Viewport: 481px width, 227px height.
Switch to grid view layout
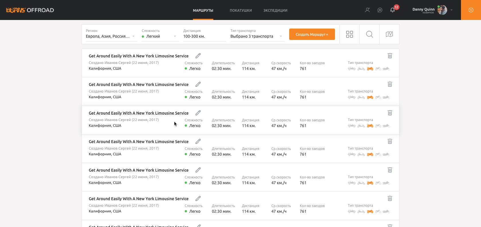pyautogui.click(x=349, y=34)
